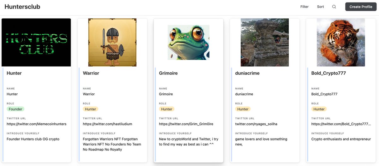This screenshot has height=166, width=379.
Task: Open the Grim_Grim0ire Twitter link
Action: click(186, 124)
